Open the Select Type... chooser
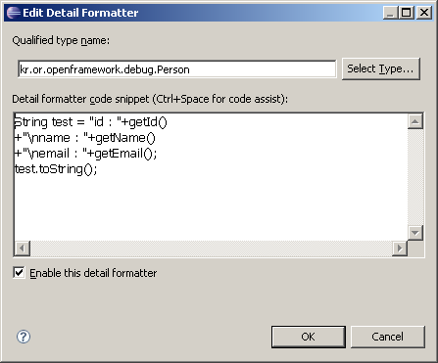 tap(380, 68)
